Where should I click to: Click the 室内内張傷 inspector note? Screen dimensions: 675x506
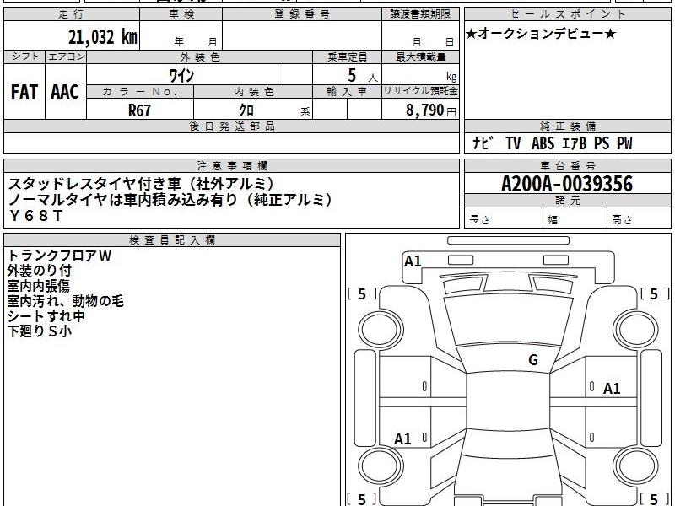point(38,286)
